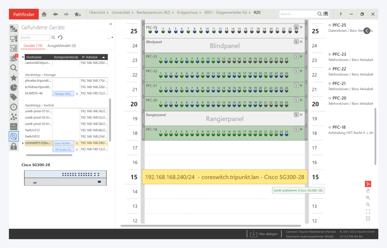Viewport: 387px width, 248px height.
Task: Switch to the Ausgeblendet (0) tab
Action: (x=62, y=46)
